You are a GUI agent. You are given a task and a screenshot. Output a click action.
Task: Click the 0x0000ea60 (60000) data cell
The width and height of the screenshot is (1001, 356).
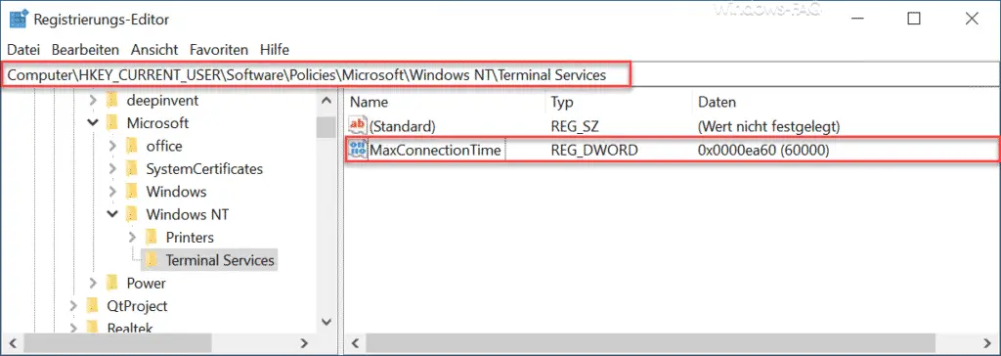[763, 151]
